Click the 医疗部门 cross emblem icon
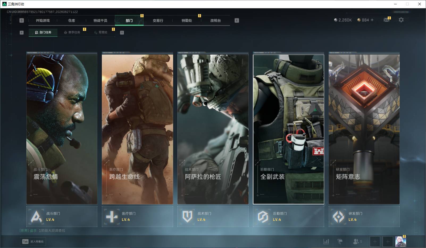This screenshot has height=248, width=426. pos(112,217)
